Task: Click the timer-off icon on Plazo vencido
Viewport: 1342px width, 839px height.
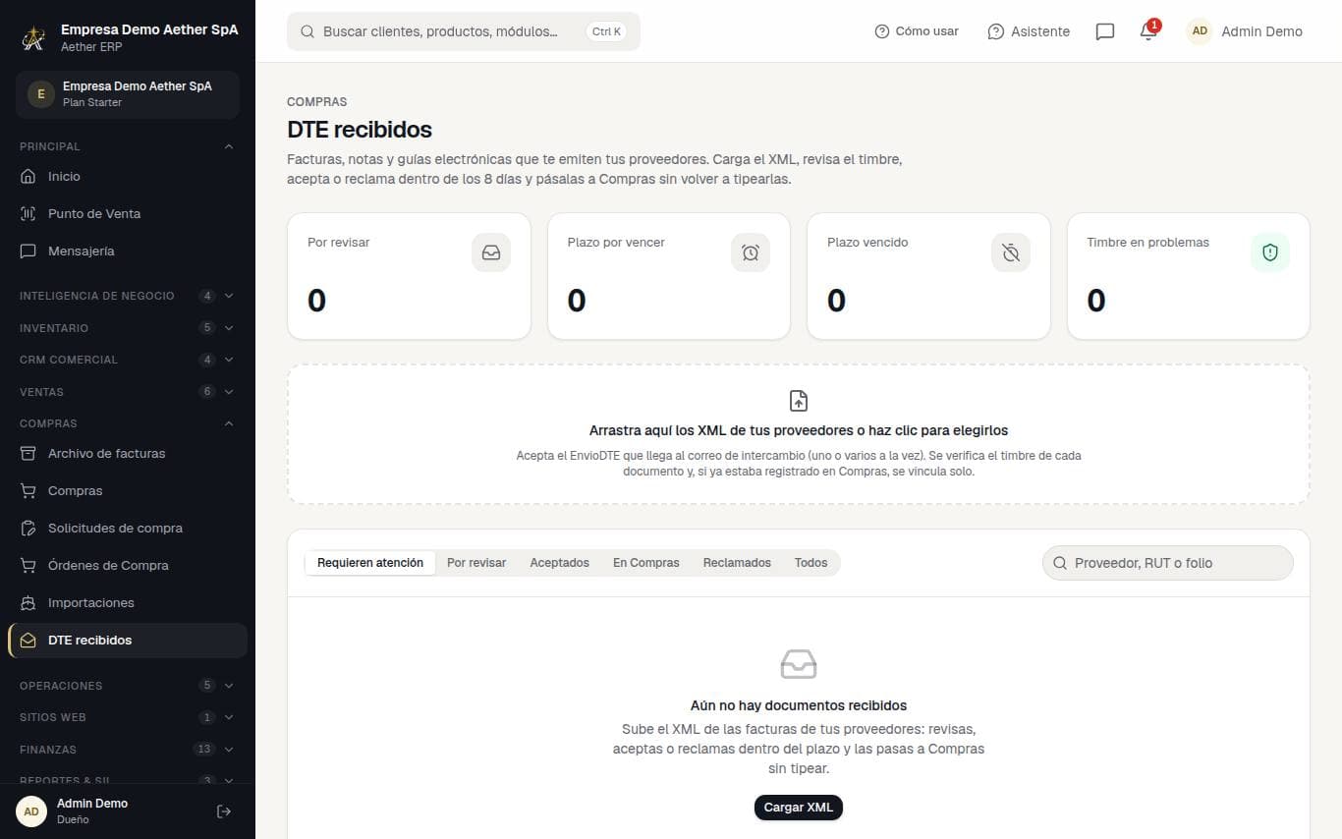Action: click(x=1011, y=252)
